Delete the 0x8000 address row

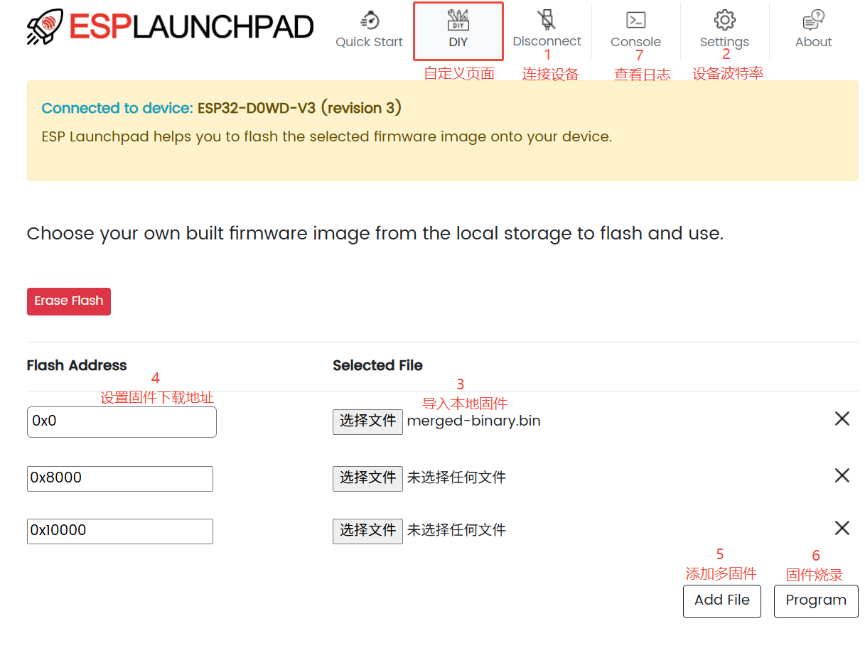click(x=842, y=475)
